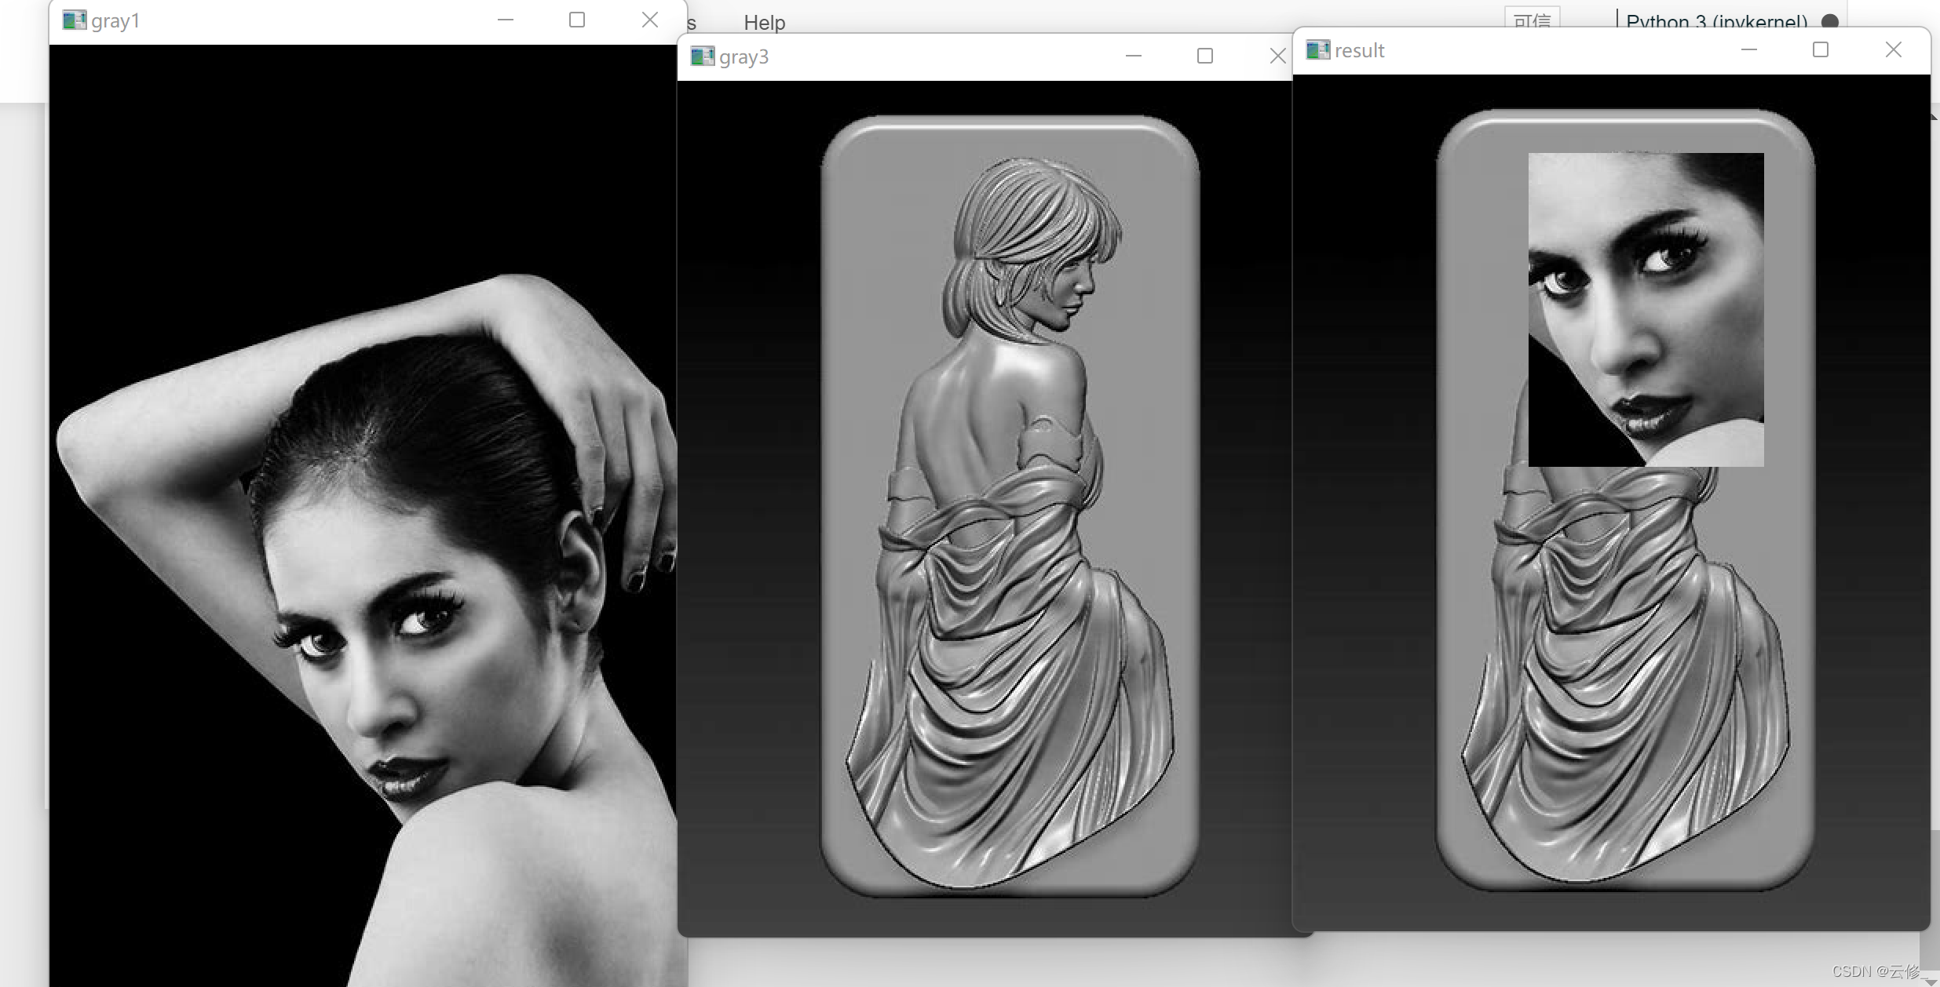Click the result window title text
1940x987 pixels.
coord(1359,50)
